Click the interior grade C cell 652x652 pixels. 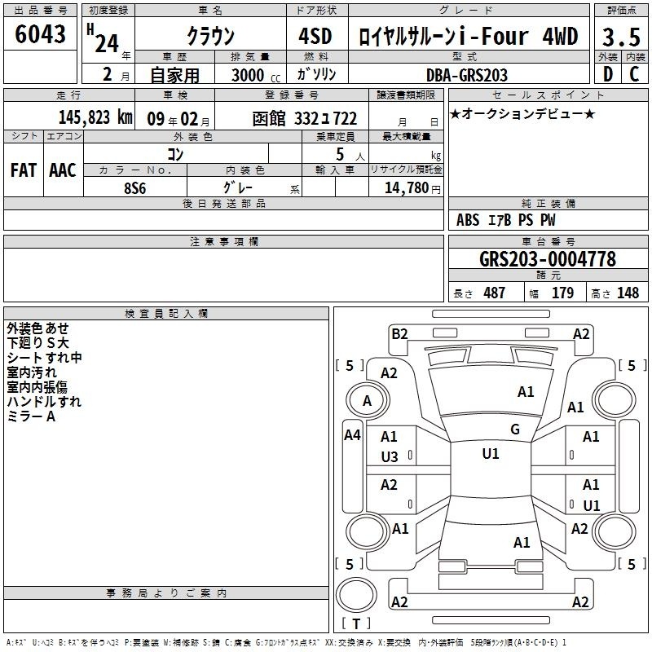(634, 74)
